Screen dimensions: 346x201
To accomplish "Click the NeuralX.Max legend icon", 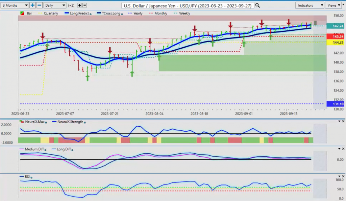I will pyautogui.click(x=22, y=122).
